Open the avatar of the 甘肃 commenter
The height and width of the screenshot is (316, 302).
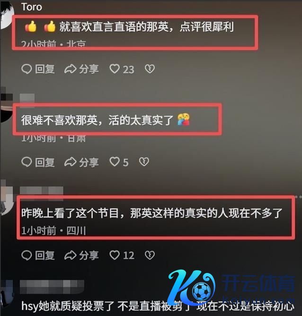pyautogui.click(x=7, y=105)
